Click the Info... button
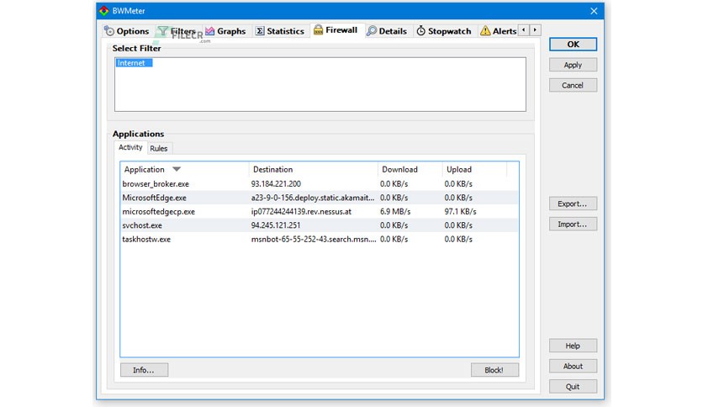Screen dimensions: 703x407 [x=145, y=370]
